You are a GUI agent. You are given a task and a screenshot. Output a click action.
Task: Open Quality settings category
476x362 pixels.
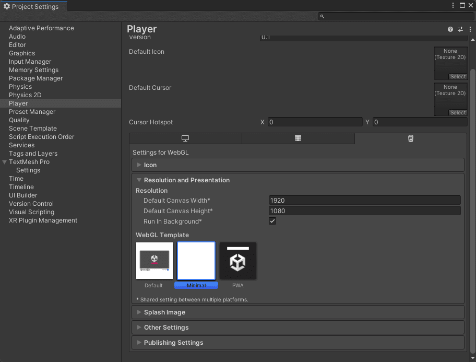[19, 120]
